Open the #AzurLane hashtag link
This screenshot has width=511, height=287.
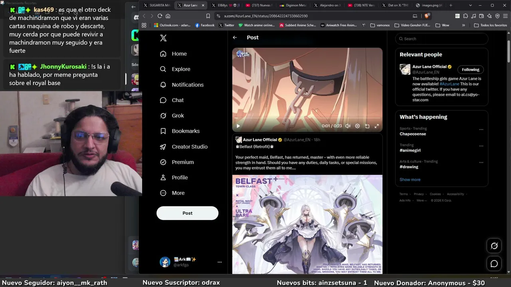pyautogui.click(x=450, y=84)
